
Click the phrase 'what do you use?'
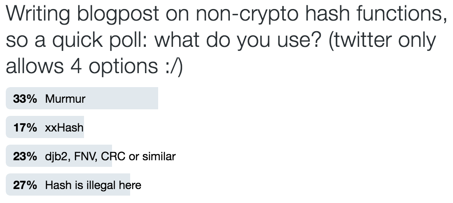pos(238,40)
